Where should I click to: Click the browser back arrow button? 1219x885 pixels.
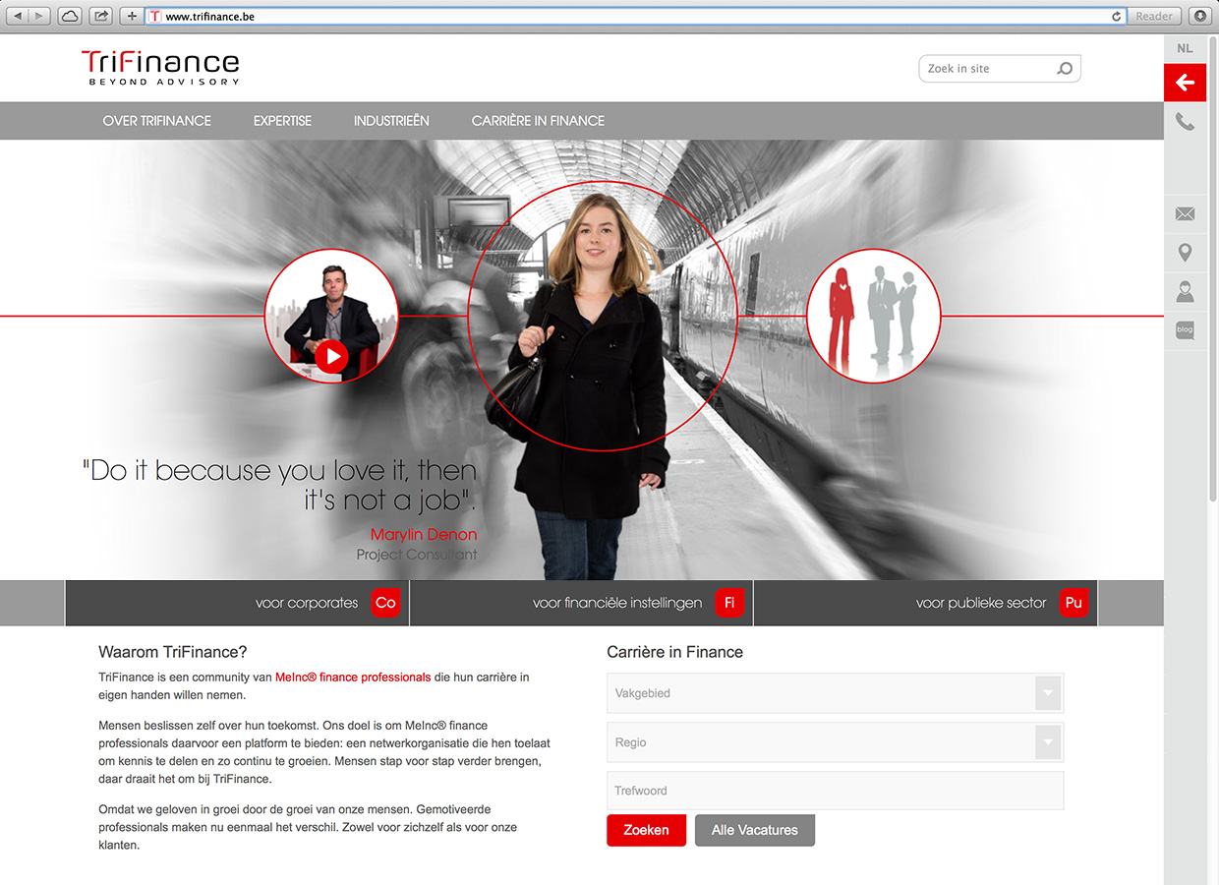point(17,16)
